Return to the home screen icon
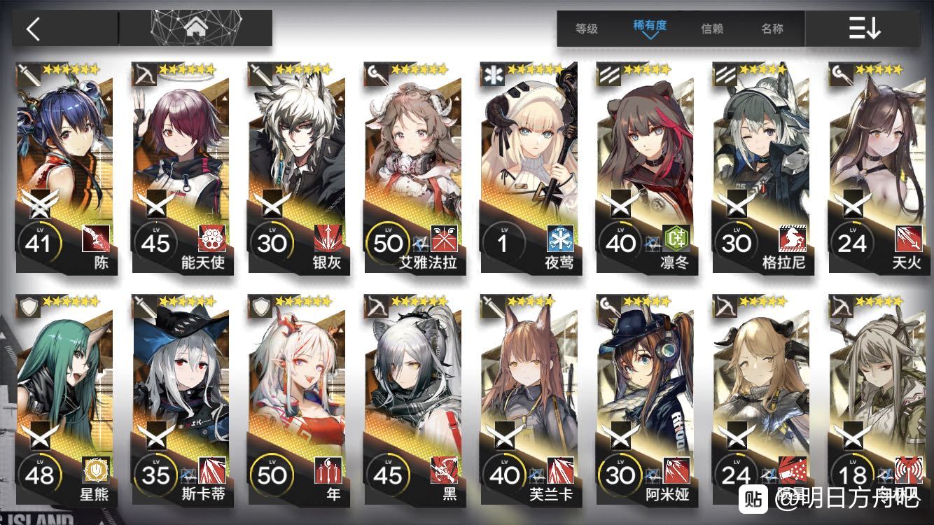 196,28
